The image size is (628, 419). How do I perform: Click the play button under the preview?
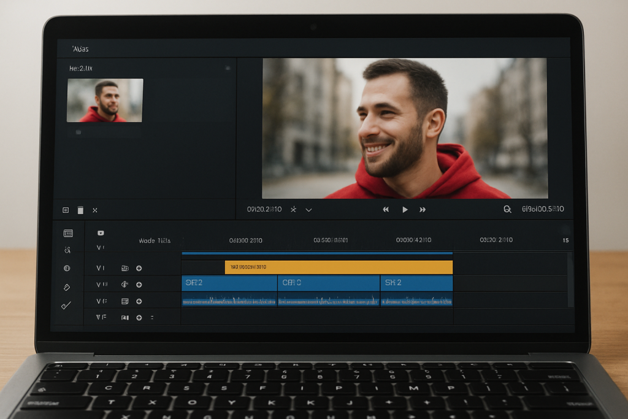click(405, 210)
